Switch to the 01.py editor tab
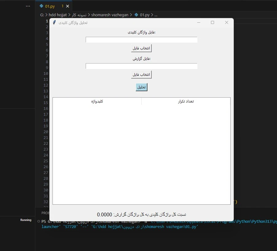This screenshot has height=251, width=277. pyautogui.click(x=50, y=6)
